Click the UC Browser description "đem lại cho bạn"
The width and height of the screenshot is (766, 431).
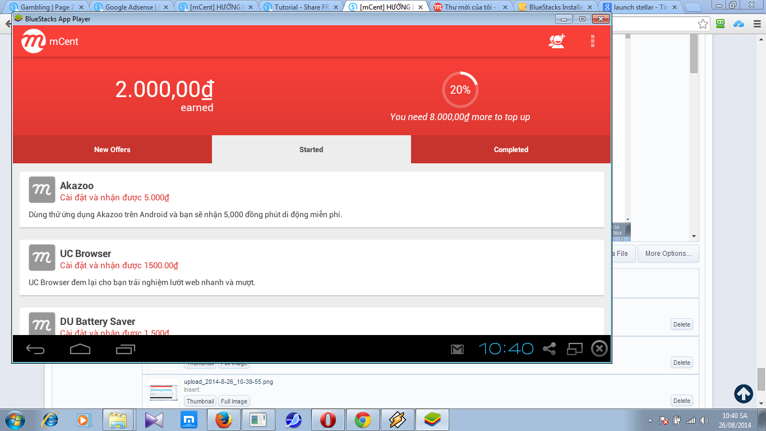tap(98, 282)
